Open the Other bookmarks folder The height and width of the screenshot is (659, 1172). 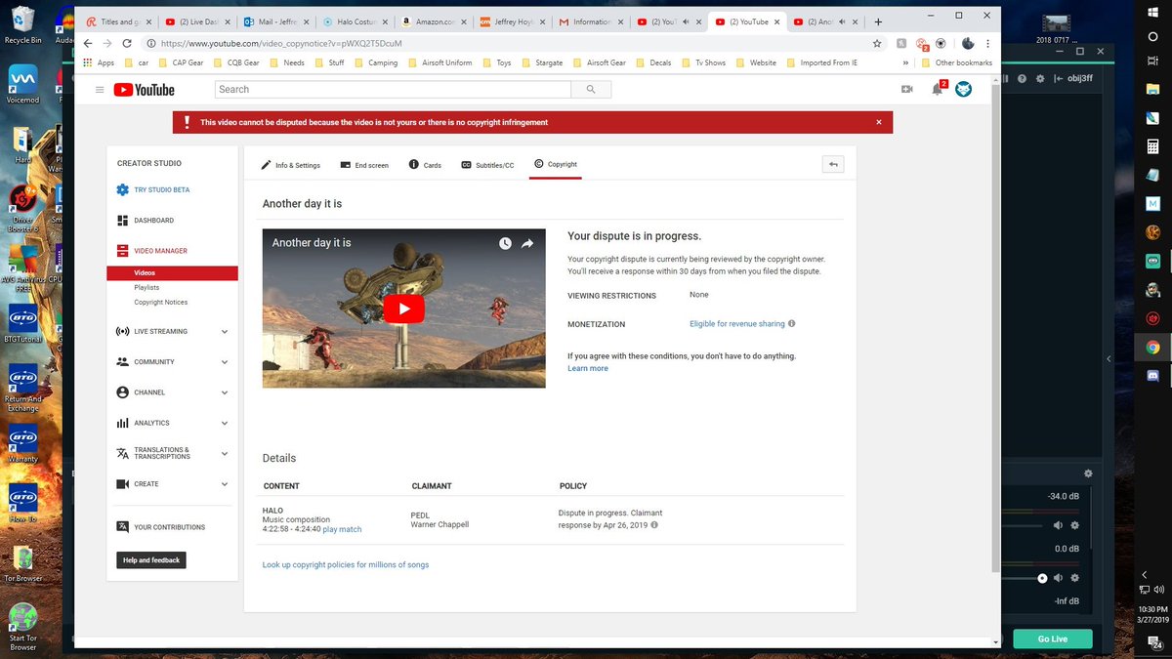(956, 62)
